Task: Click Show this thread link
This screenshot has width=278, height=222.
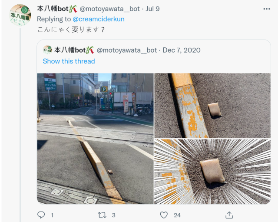Action: pos(69,61)
